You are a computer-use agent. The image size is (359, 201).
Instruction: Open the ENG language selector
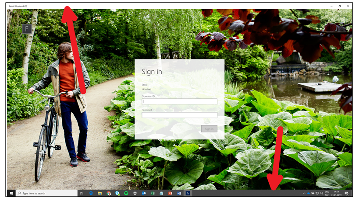[327, 191]
